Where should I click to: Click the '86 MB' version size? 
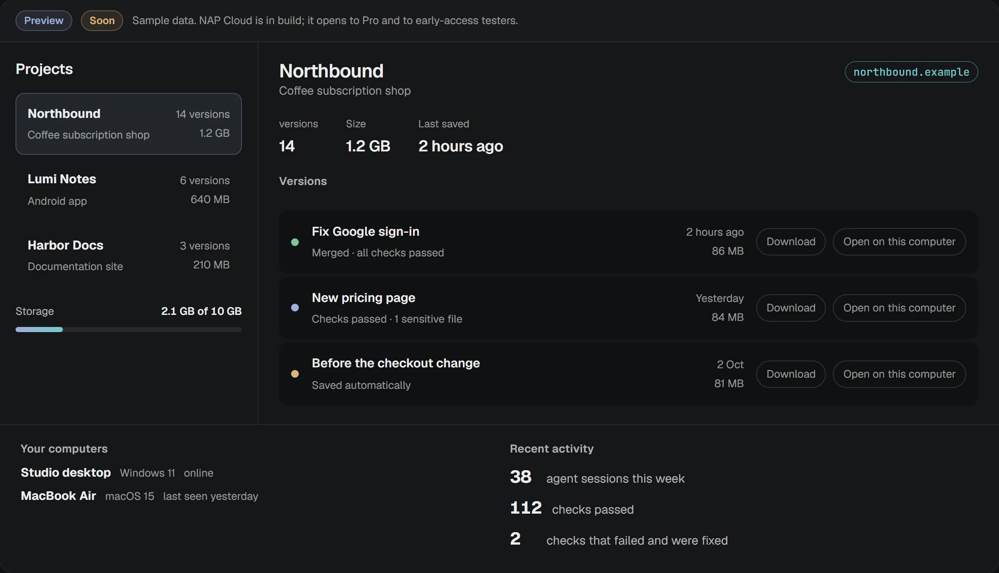pos(727,251)
